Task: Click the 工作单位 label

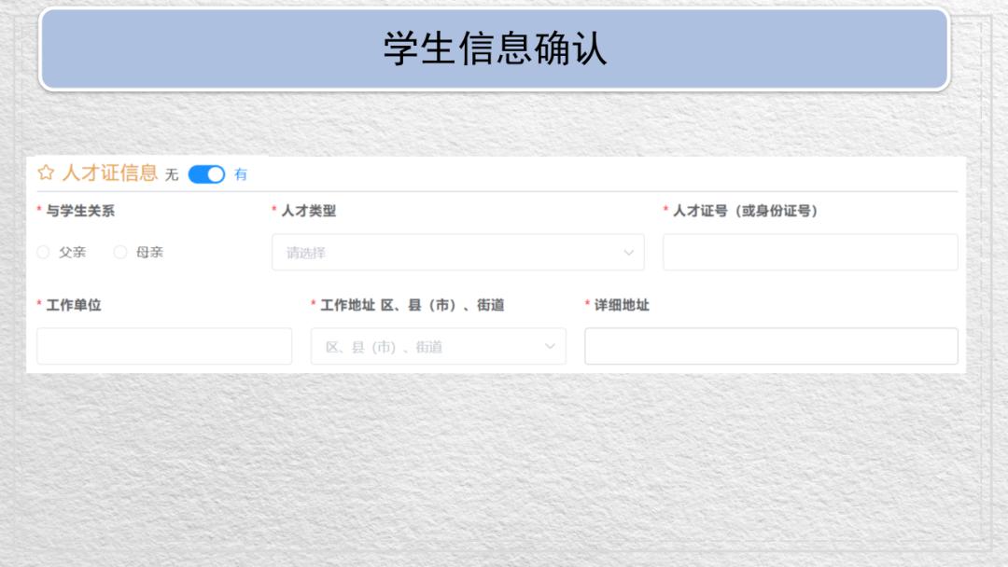Action: [x=74, y=305]
